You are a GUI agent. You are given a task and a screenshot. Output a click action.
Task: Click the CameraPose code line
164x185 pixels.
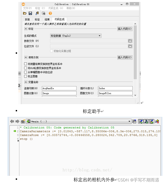click(89, 135)
